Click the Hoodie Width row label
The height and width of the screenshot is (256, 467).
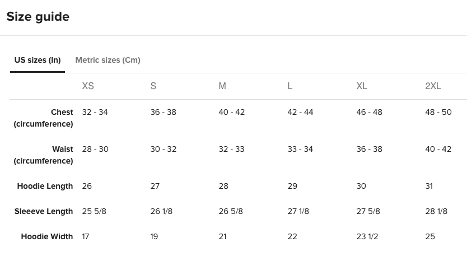pyautogui.click(x=47, y=236)
